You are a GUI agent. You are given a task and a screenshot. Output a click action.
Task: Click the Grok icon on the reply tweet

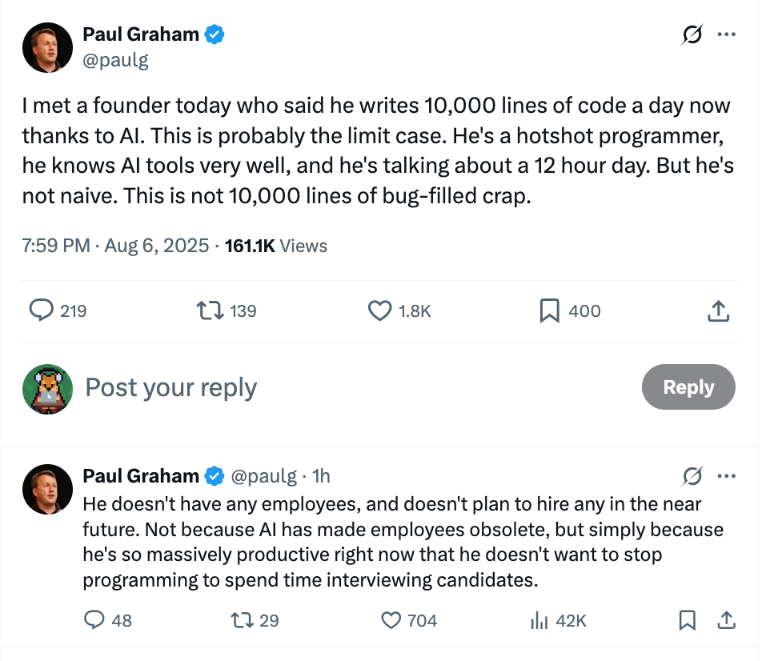tap(692, 476)
